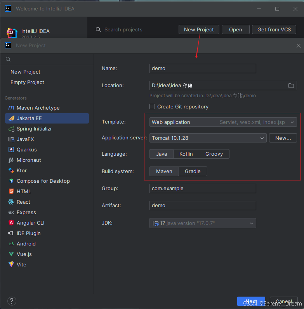Click the Jakarta EE sail icon

click(x=12, y=118)
